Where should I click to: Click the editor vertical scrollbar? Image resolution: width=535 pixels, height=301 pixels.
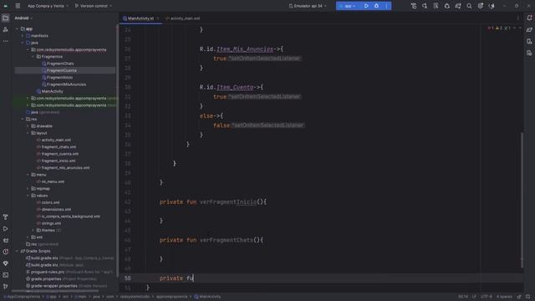522,200
